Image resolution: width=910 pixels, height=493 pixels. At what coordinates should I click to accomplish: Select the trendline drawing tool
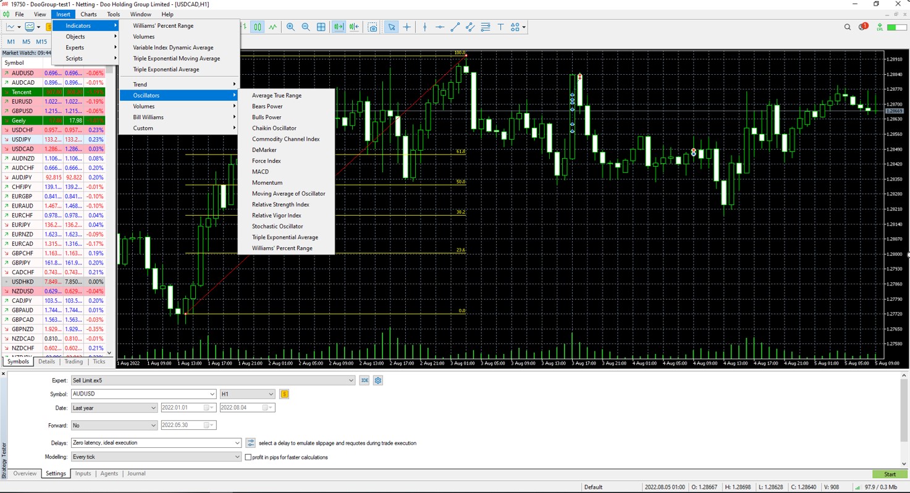coord(455,27)
